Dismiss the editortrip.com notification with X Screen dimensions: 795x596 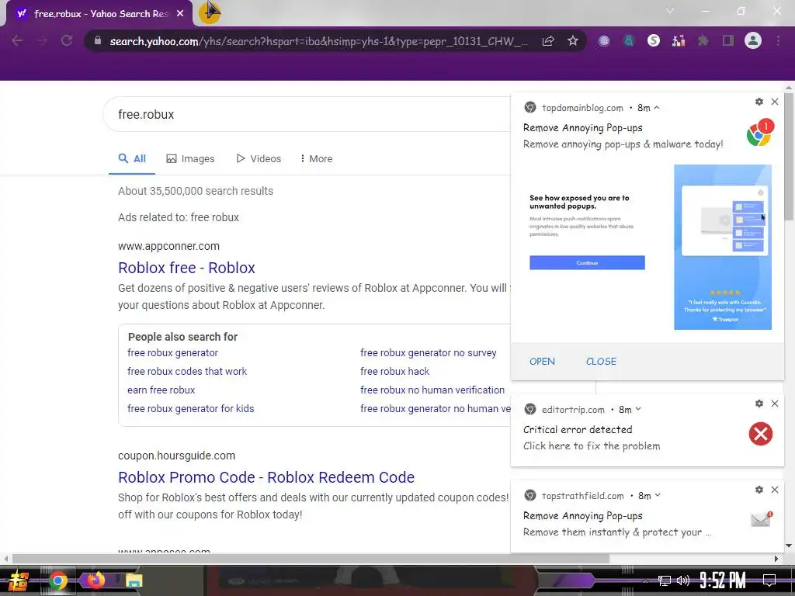(x=775, y=404)
